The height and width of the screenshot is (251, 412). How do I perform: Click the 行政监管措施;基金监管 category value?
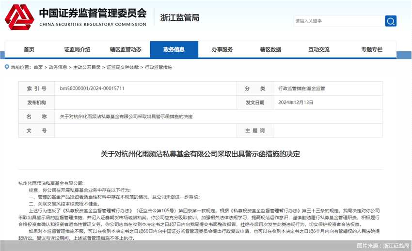point(301,89)
